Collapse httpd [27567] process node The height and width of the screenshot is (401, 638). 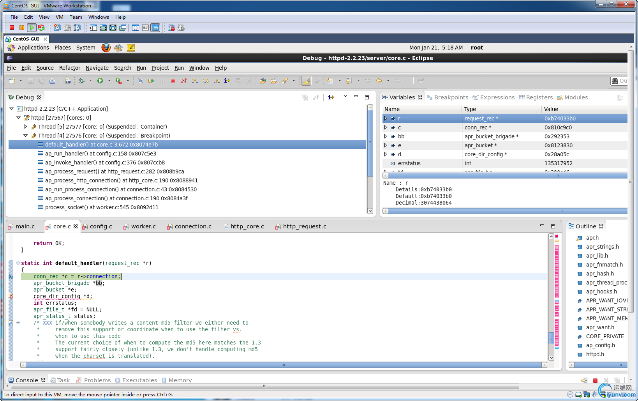(18, 118)
